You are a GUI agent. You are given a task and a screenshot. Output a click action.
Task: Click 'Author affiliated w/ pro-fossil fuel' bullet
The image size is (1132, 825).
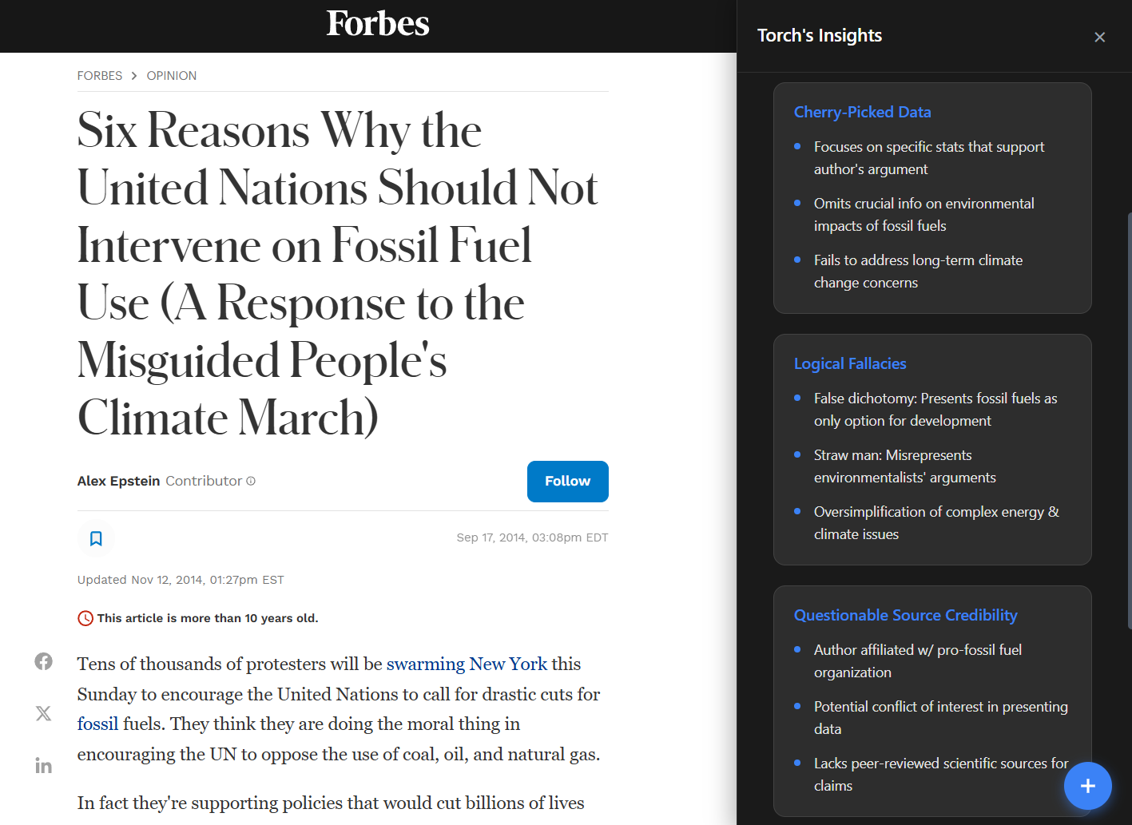tap(917, 661)
